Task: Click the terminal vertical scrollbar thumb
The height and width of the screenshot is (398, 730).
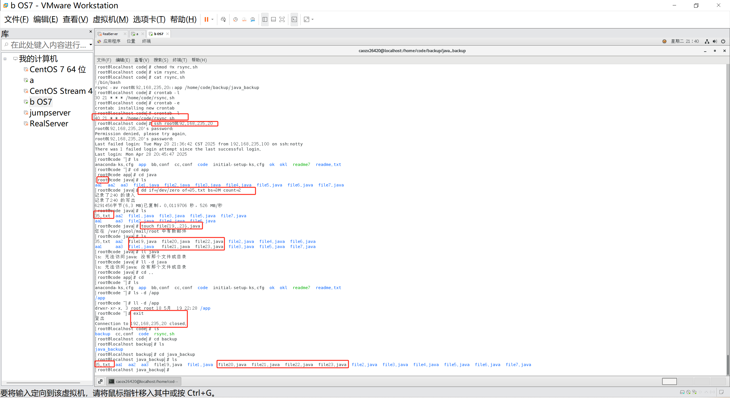Action: coord(727,364)
